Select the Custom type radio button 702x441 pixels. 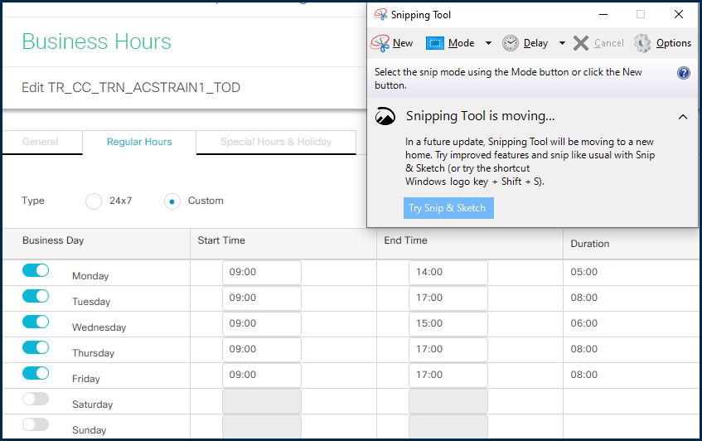(172, 201)
